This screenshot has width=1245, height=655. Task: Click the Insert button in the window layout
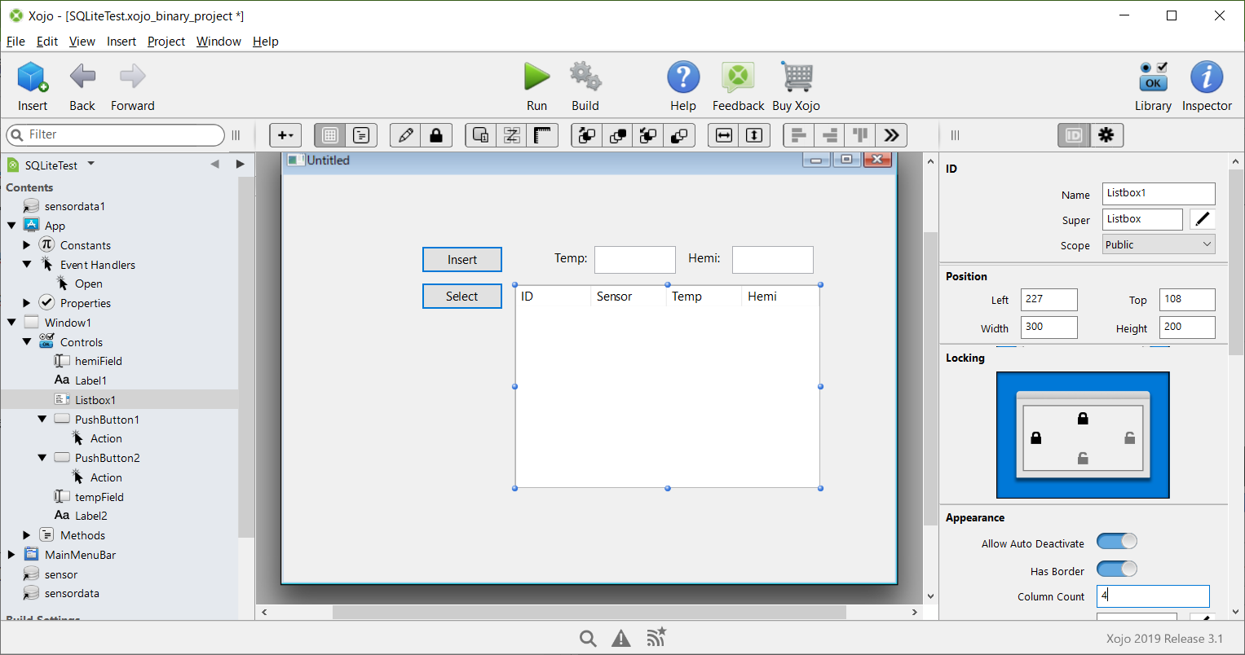pos(462,259)
